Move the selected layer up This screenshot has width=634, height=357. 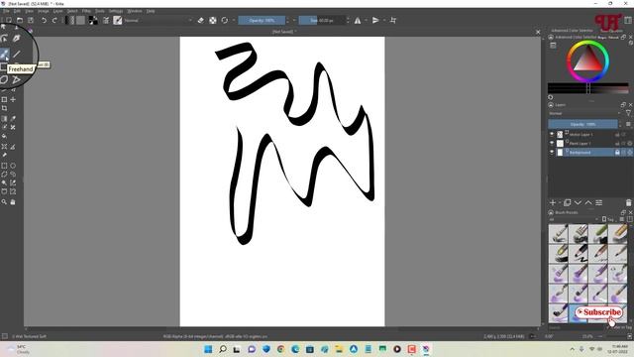pos(588,202)
